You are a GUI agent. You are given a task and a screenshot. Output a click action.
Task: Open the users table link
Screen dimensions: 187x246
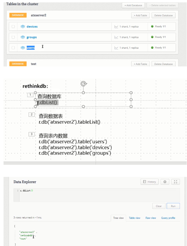coord(31,48)
